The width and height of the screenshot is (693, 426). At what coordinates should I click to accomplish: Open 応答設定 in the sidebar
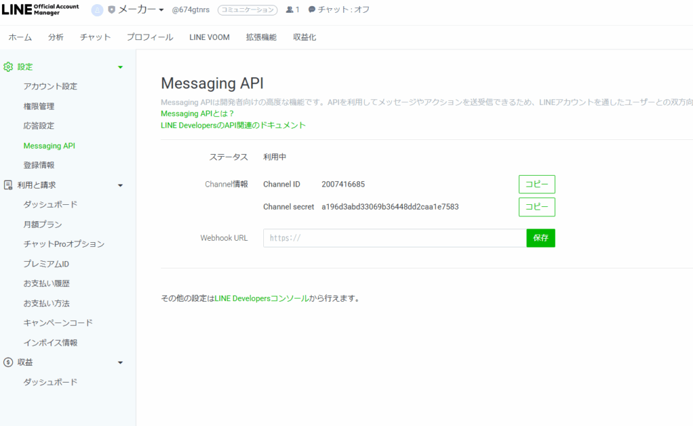pyautogui.click(x=39, y=126)
